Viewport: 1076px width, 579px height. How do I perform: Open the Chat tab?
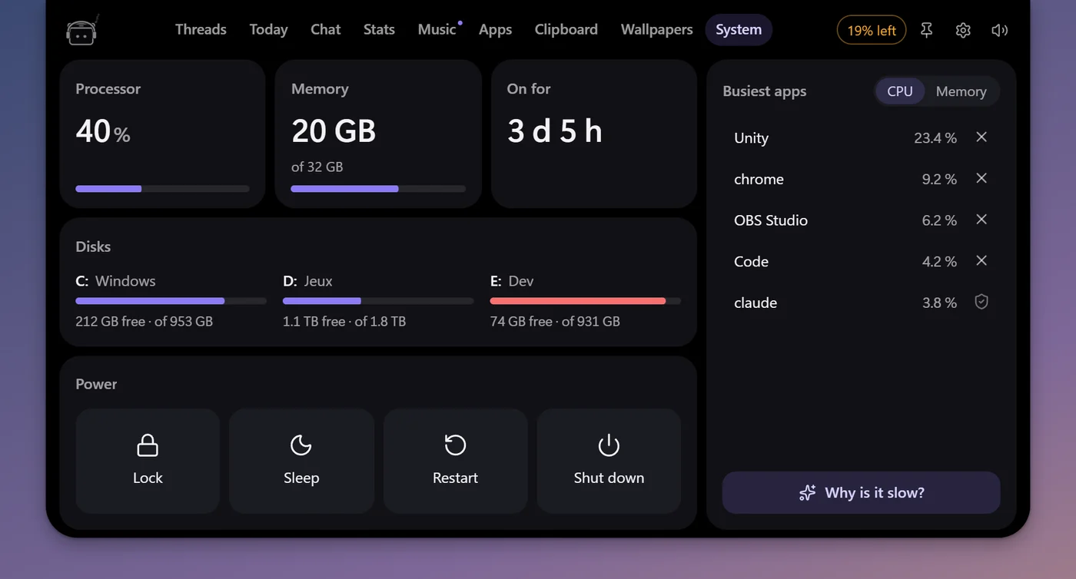click(x=325, y=30)
